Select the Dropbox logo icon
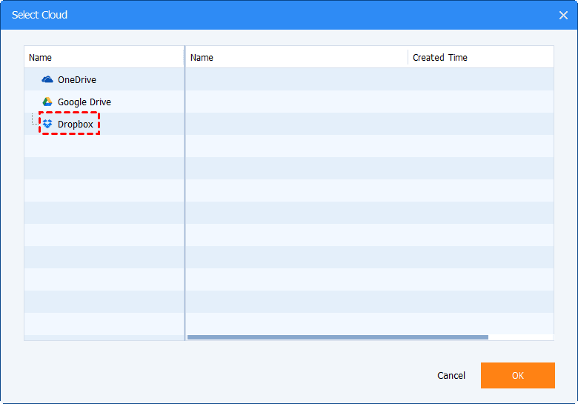Viewport: 578px width, 404px height. click(47, 124)
